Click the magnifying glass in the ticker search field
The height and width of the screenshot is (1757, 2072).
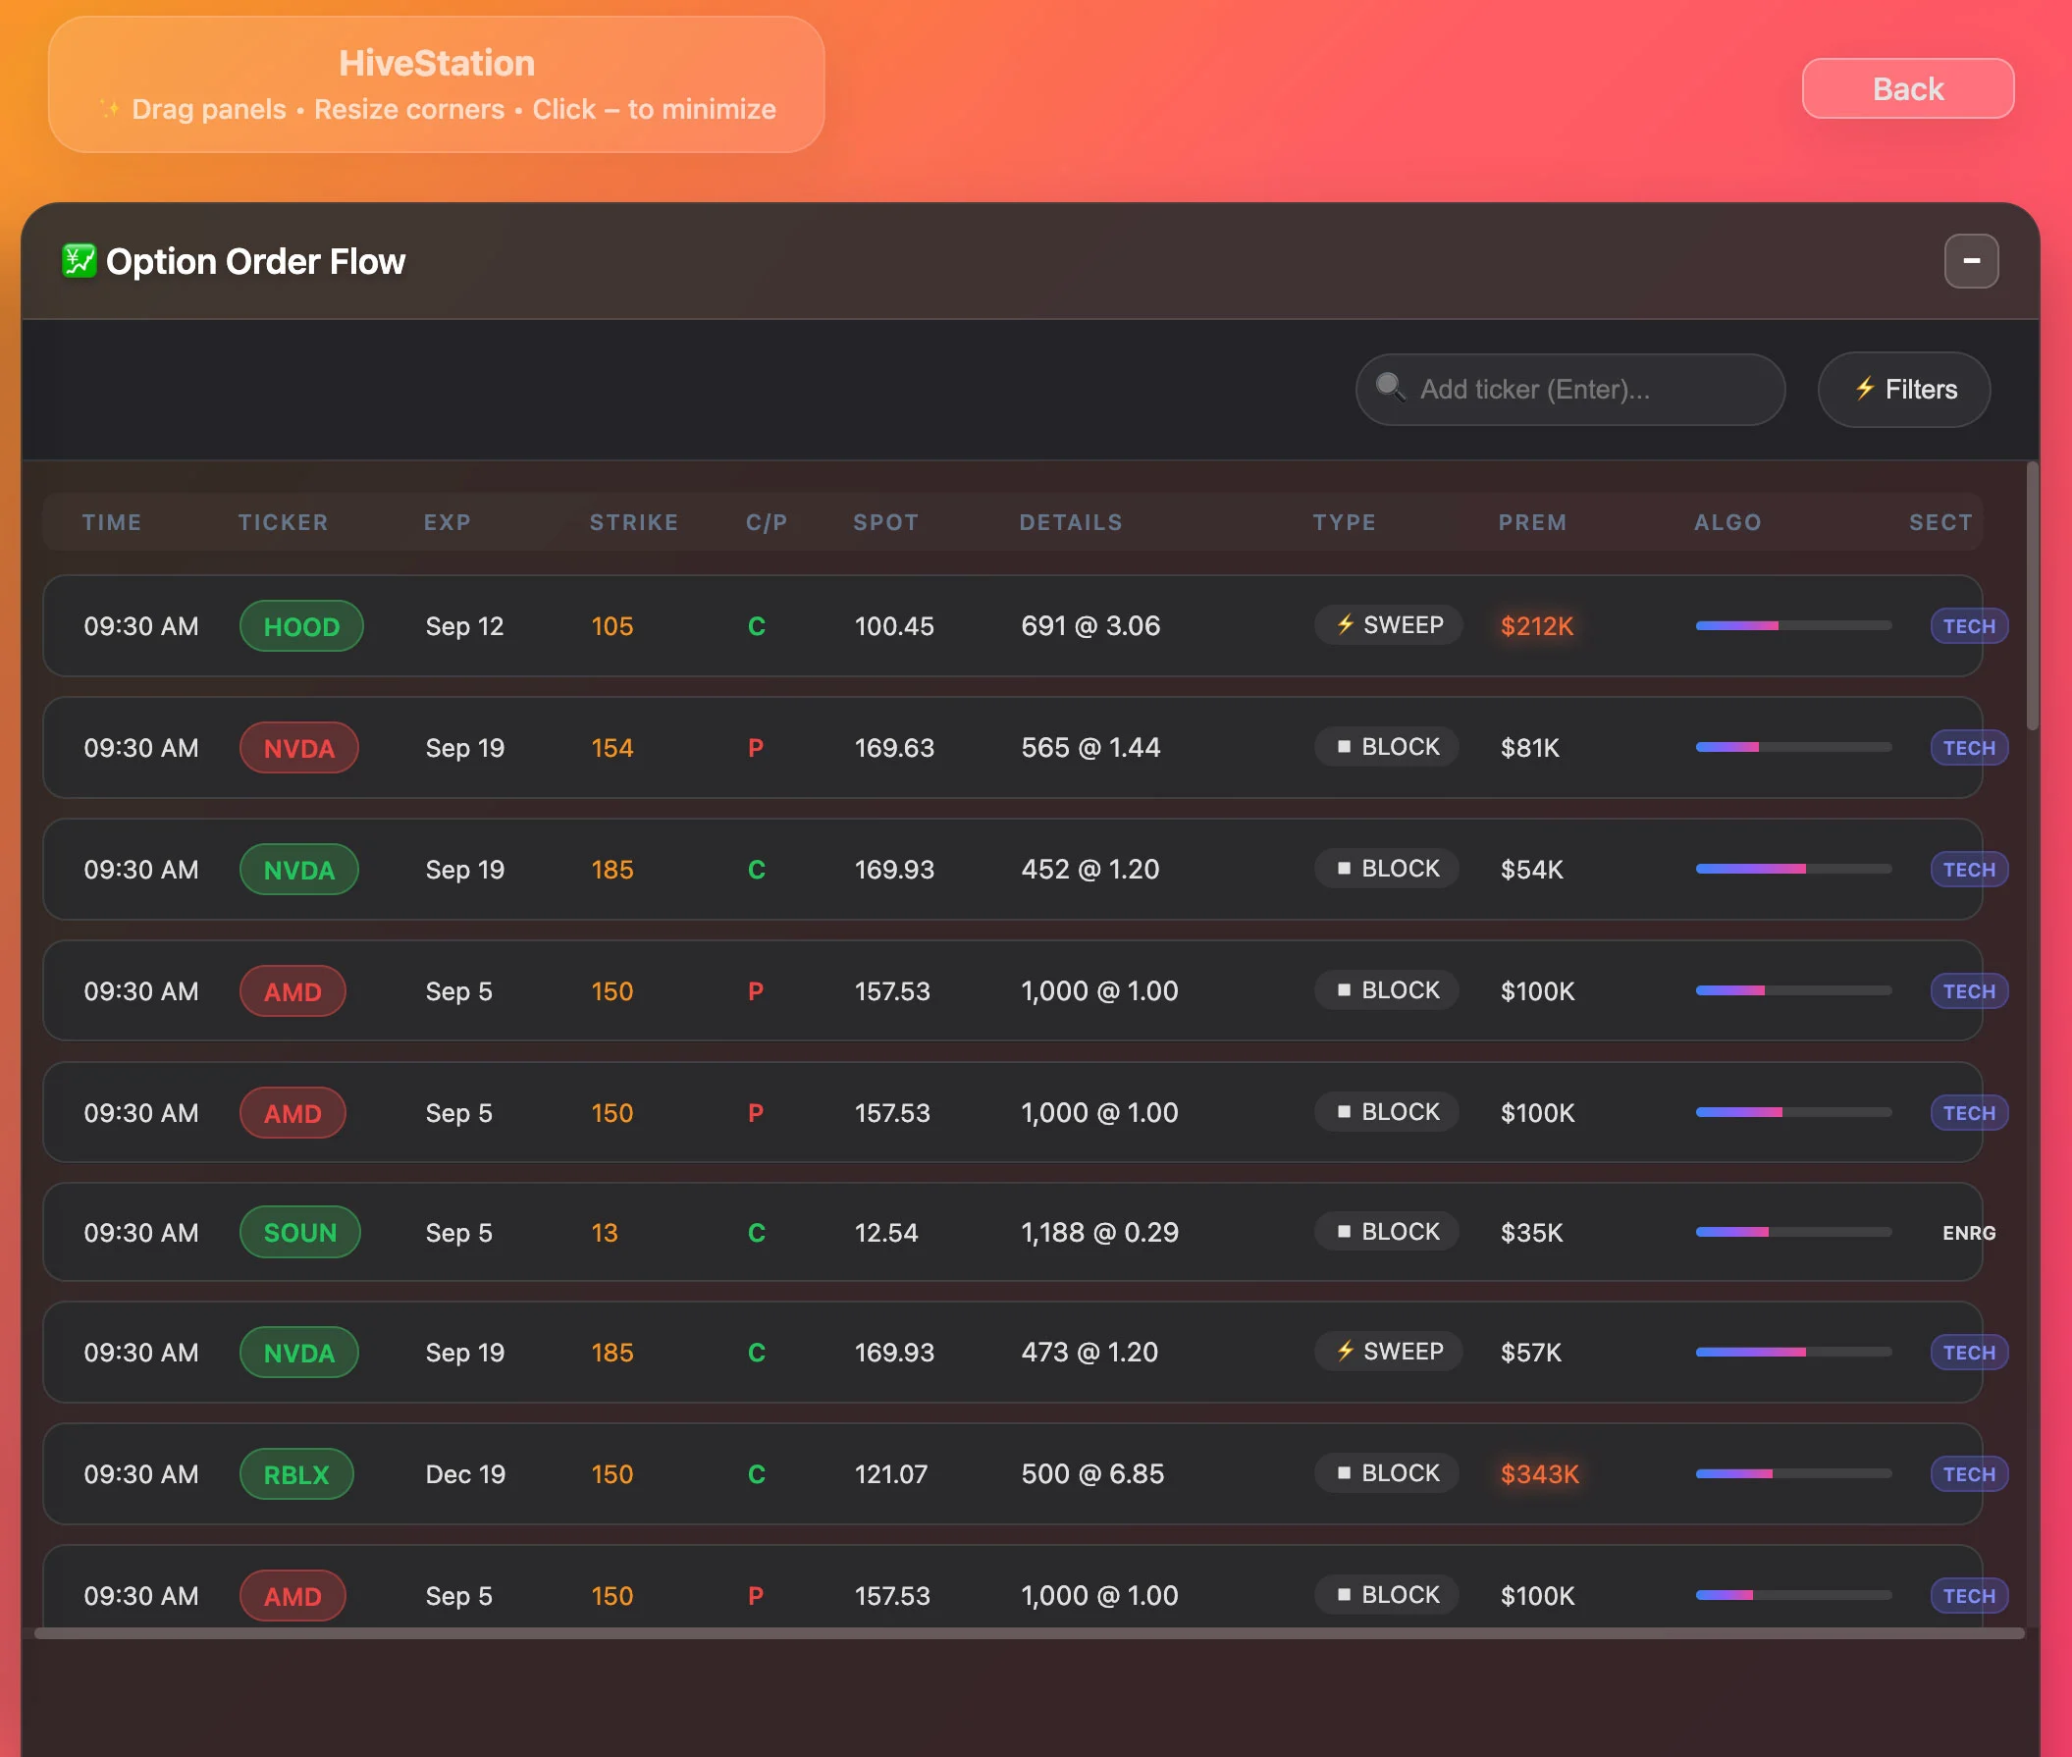1392,389
